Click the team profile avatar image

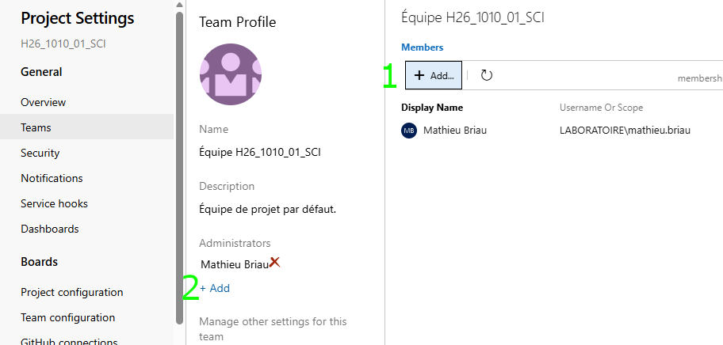tap(231, 75)
